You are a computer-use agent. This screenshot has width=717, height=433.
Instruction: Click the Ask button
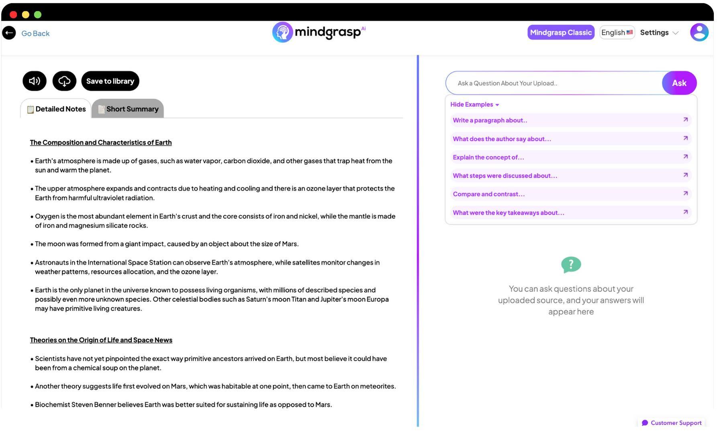pos(679,83)
